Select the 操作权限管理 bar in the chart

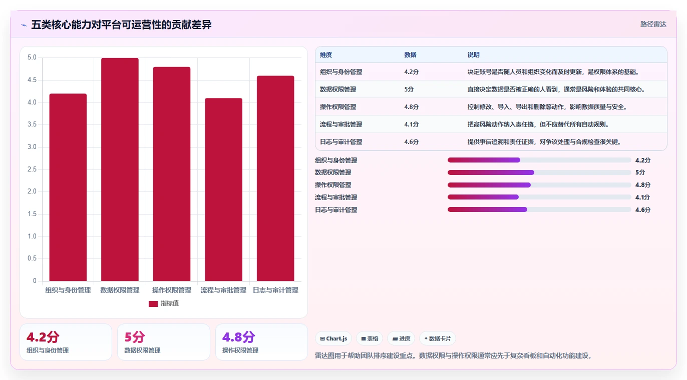click(x=172, y=174)
